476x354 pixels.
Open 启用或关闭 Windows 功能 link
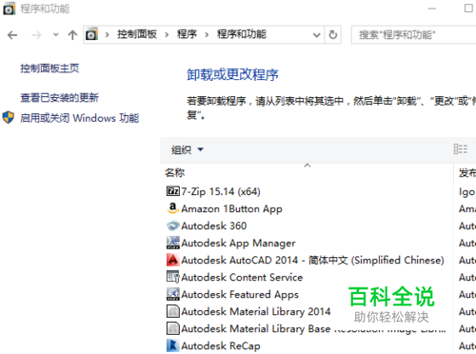click(79, 118)
